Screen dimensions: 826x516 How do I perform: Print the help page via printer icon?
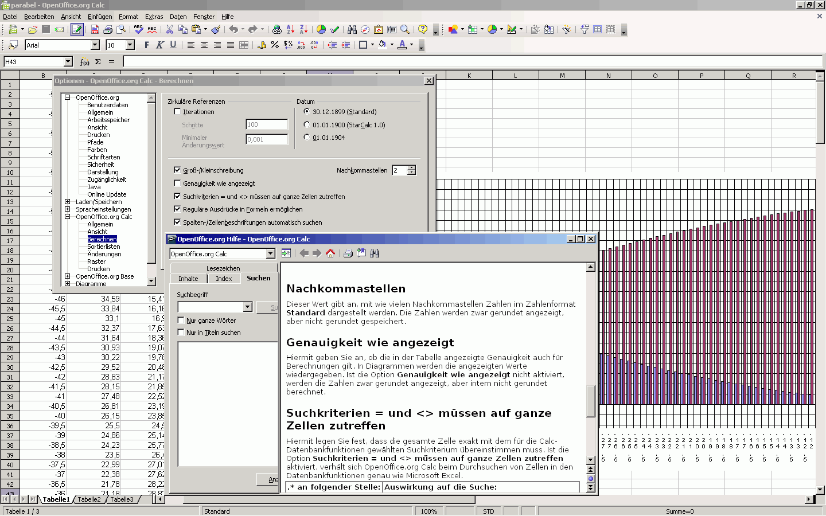(348, 253)
